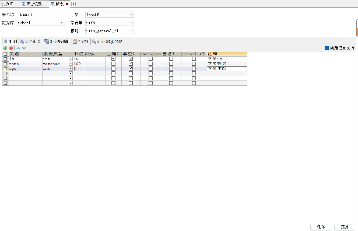Check Unsigned for age row
The width and height of the screenshot is (358, 231).
150,68
